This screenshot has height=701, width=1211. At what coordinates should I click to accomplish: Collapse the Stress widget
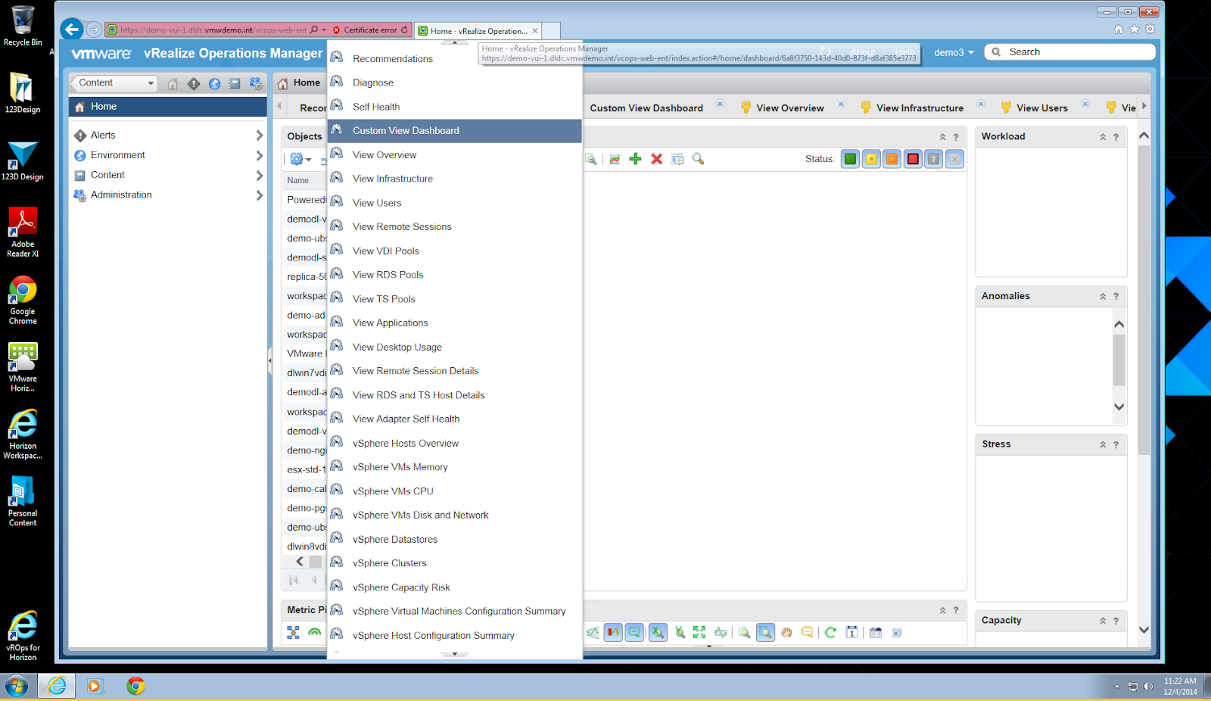1103,445
